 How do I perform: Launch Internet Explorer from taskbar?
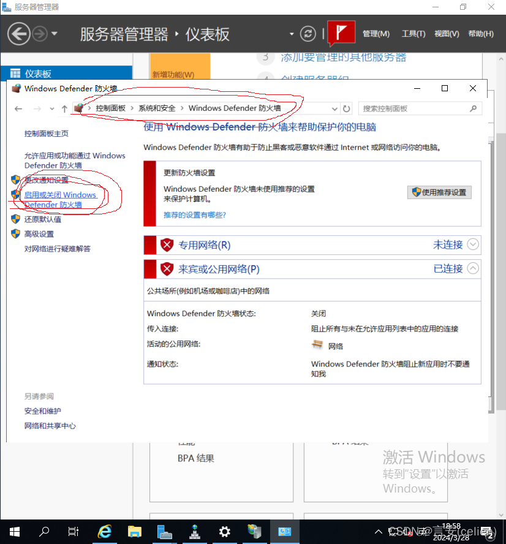(x=104, y=532)
